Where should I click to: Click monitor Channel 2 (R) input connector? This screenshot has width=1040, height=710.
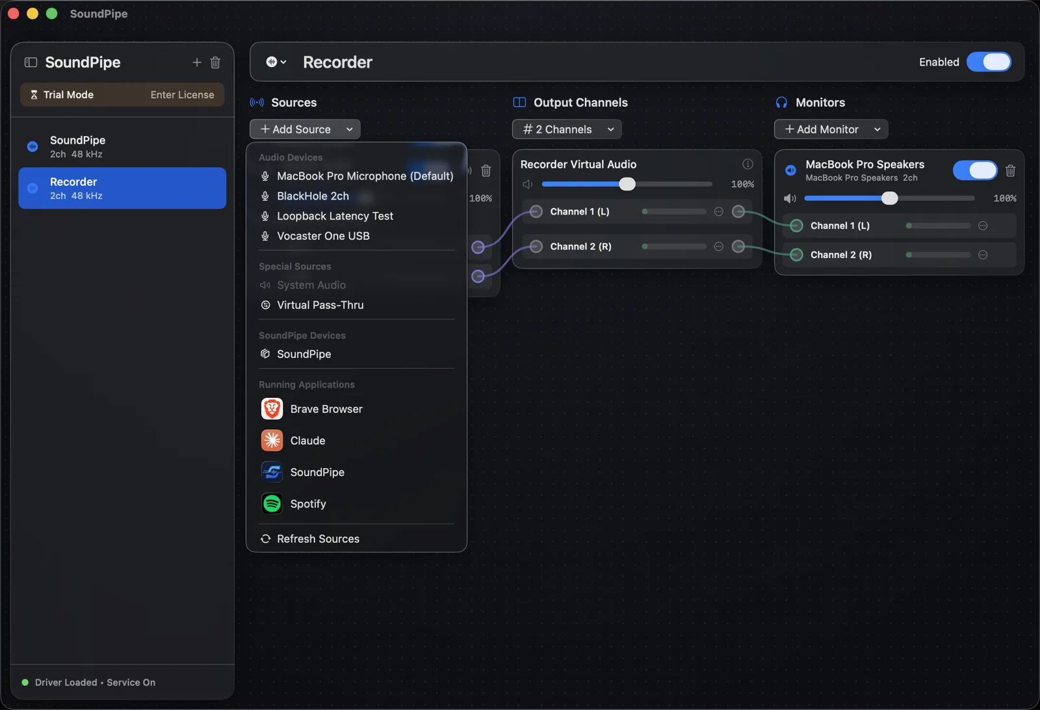(796, 255)
